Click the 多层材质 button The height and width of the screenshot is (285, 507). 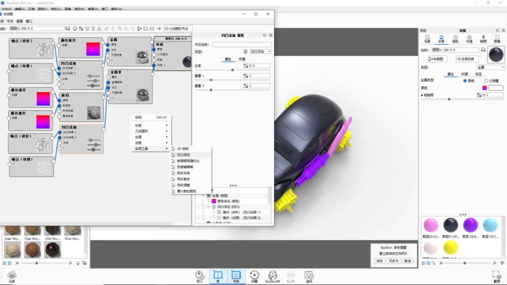tap(467, 59)
